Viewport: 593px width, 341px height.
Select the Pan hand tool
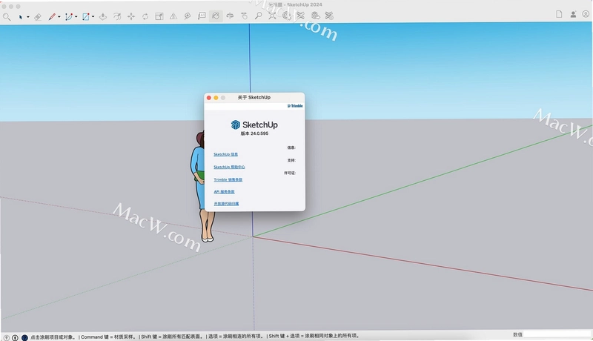click(x=245, y=16)
